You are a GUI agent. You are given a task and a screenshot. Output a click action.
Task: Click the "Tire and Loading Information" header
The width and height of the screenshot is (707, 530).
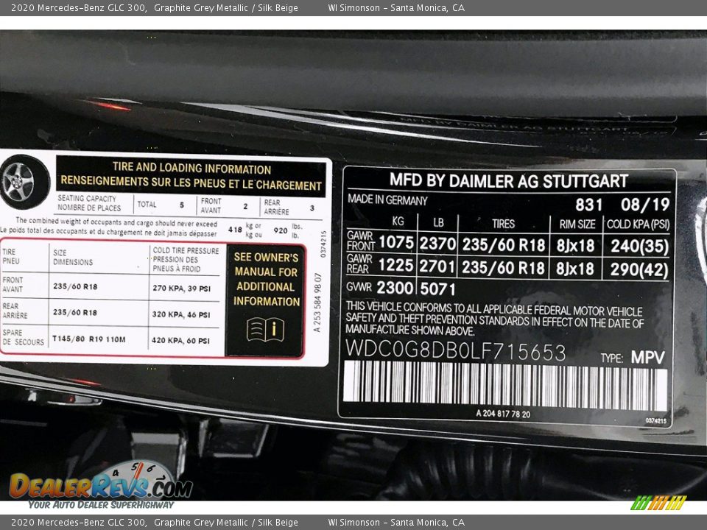(x=191, y=175)
